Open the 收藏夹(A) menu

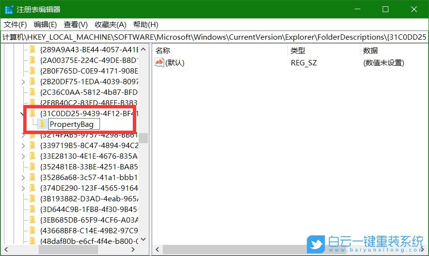(110, 25)
